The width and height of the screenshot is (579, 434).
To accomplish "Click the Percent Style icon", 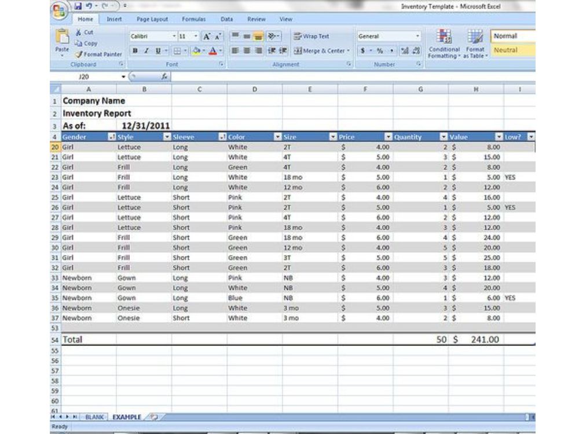I will tap(380, 51).
